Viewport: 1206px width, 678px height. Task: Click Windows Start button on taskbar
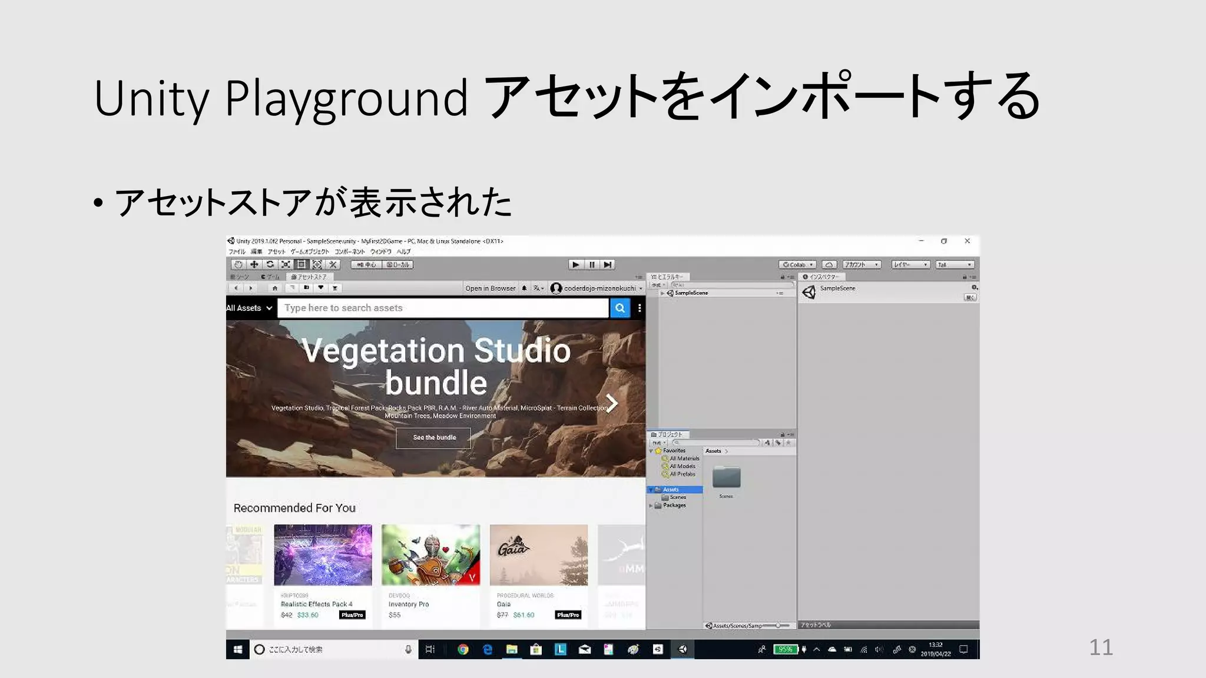click(x=237, y=649)
